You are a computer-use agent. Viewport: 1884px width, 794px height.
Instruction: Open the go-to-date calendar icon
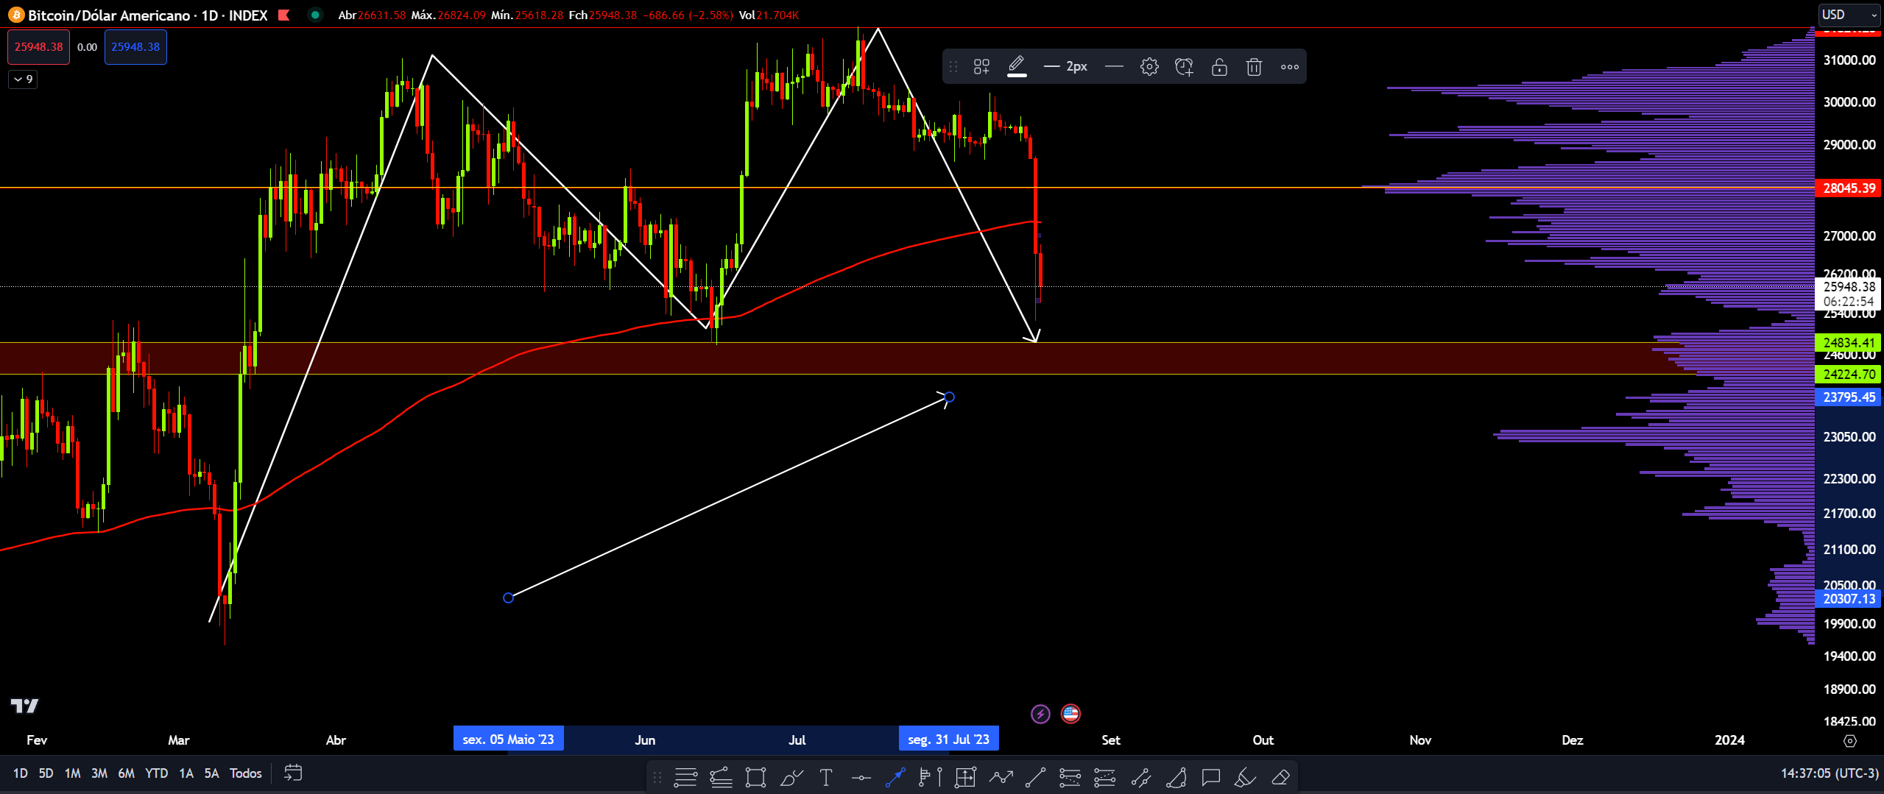click(x=293, y=773)
